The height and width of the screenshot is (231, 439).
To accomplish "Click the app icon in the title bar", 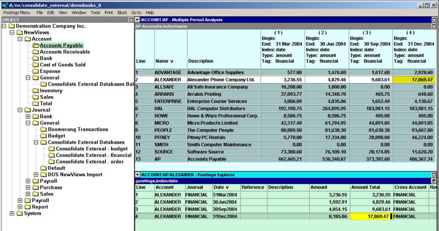I will click(5, 5).
